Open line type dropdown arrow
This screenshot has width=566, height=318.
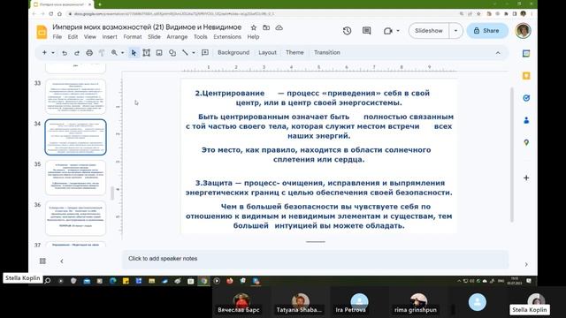pos(194,53)
